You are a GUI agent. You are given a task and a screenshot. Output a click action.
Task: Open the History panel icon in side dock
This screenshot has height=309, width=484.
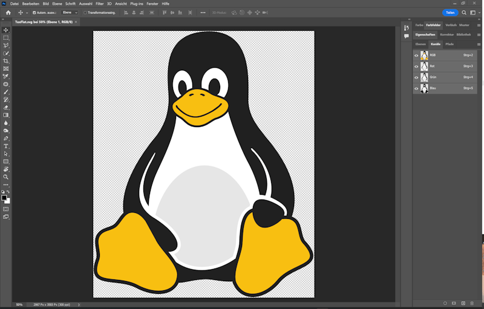click(x=406, y=28)
